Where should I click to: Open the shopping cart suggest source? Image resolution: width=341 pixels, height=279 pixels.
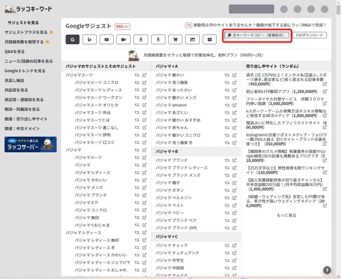click(175, 39)
